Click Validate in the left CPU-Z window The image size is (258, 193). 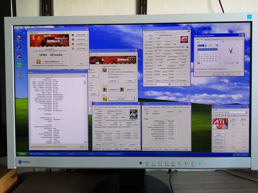126,149
